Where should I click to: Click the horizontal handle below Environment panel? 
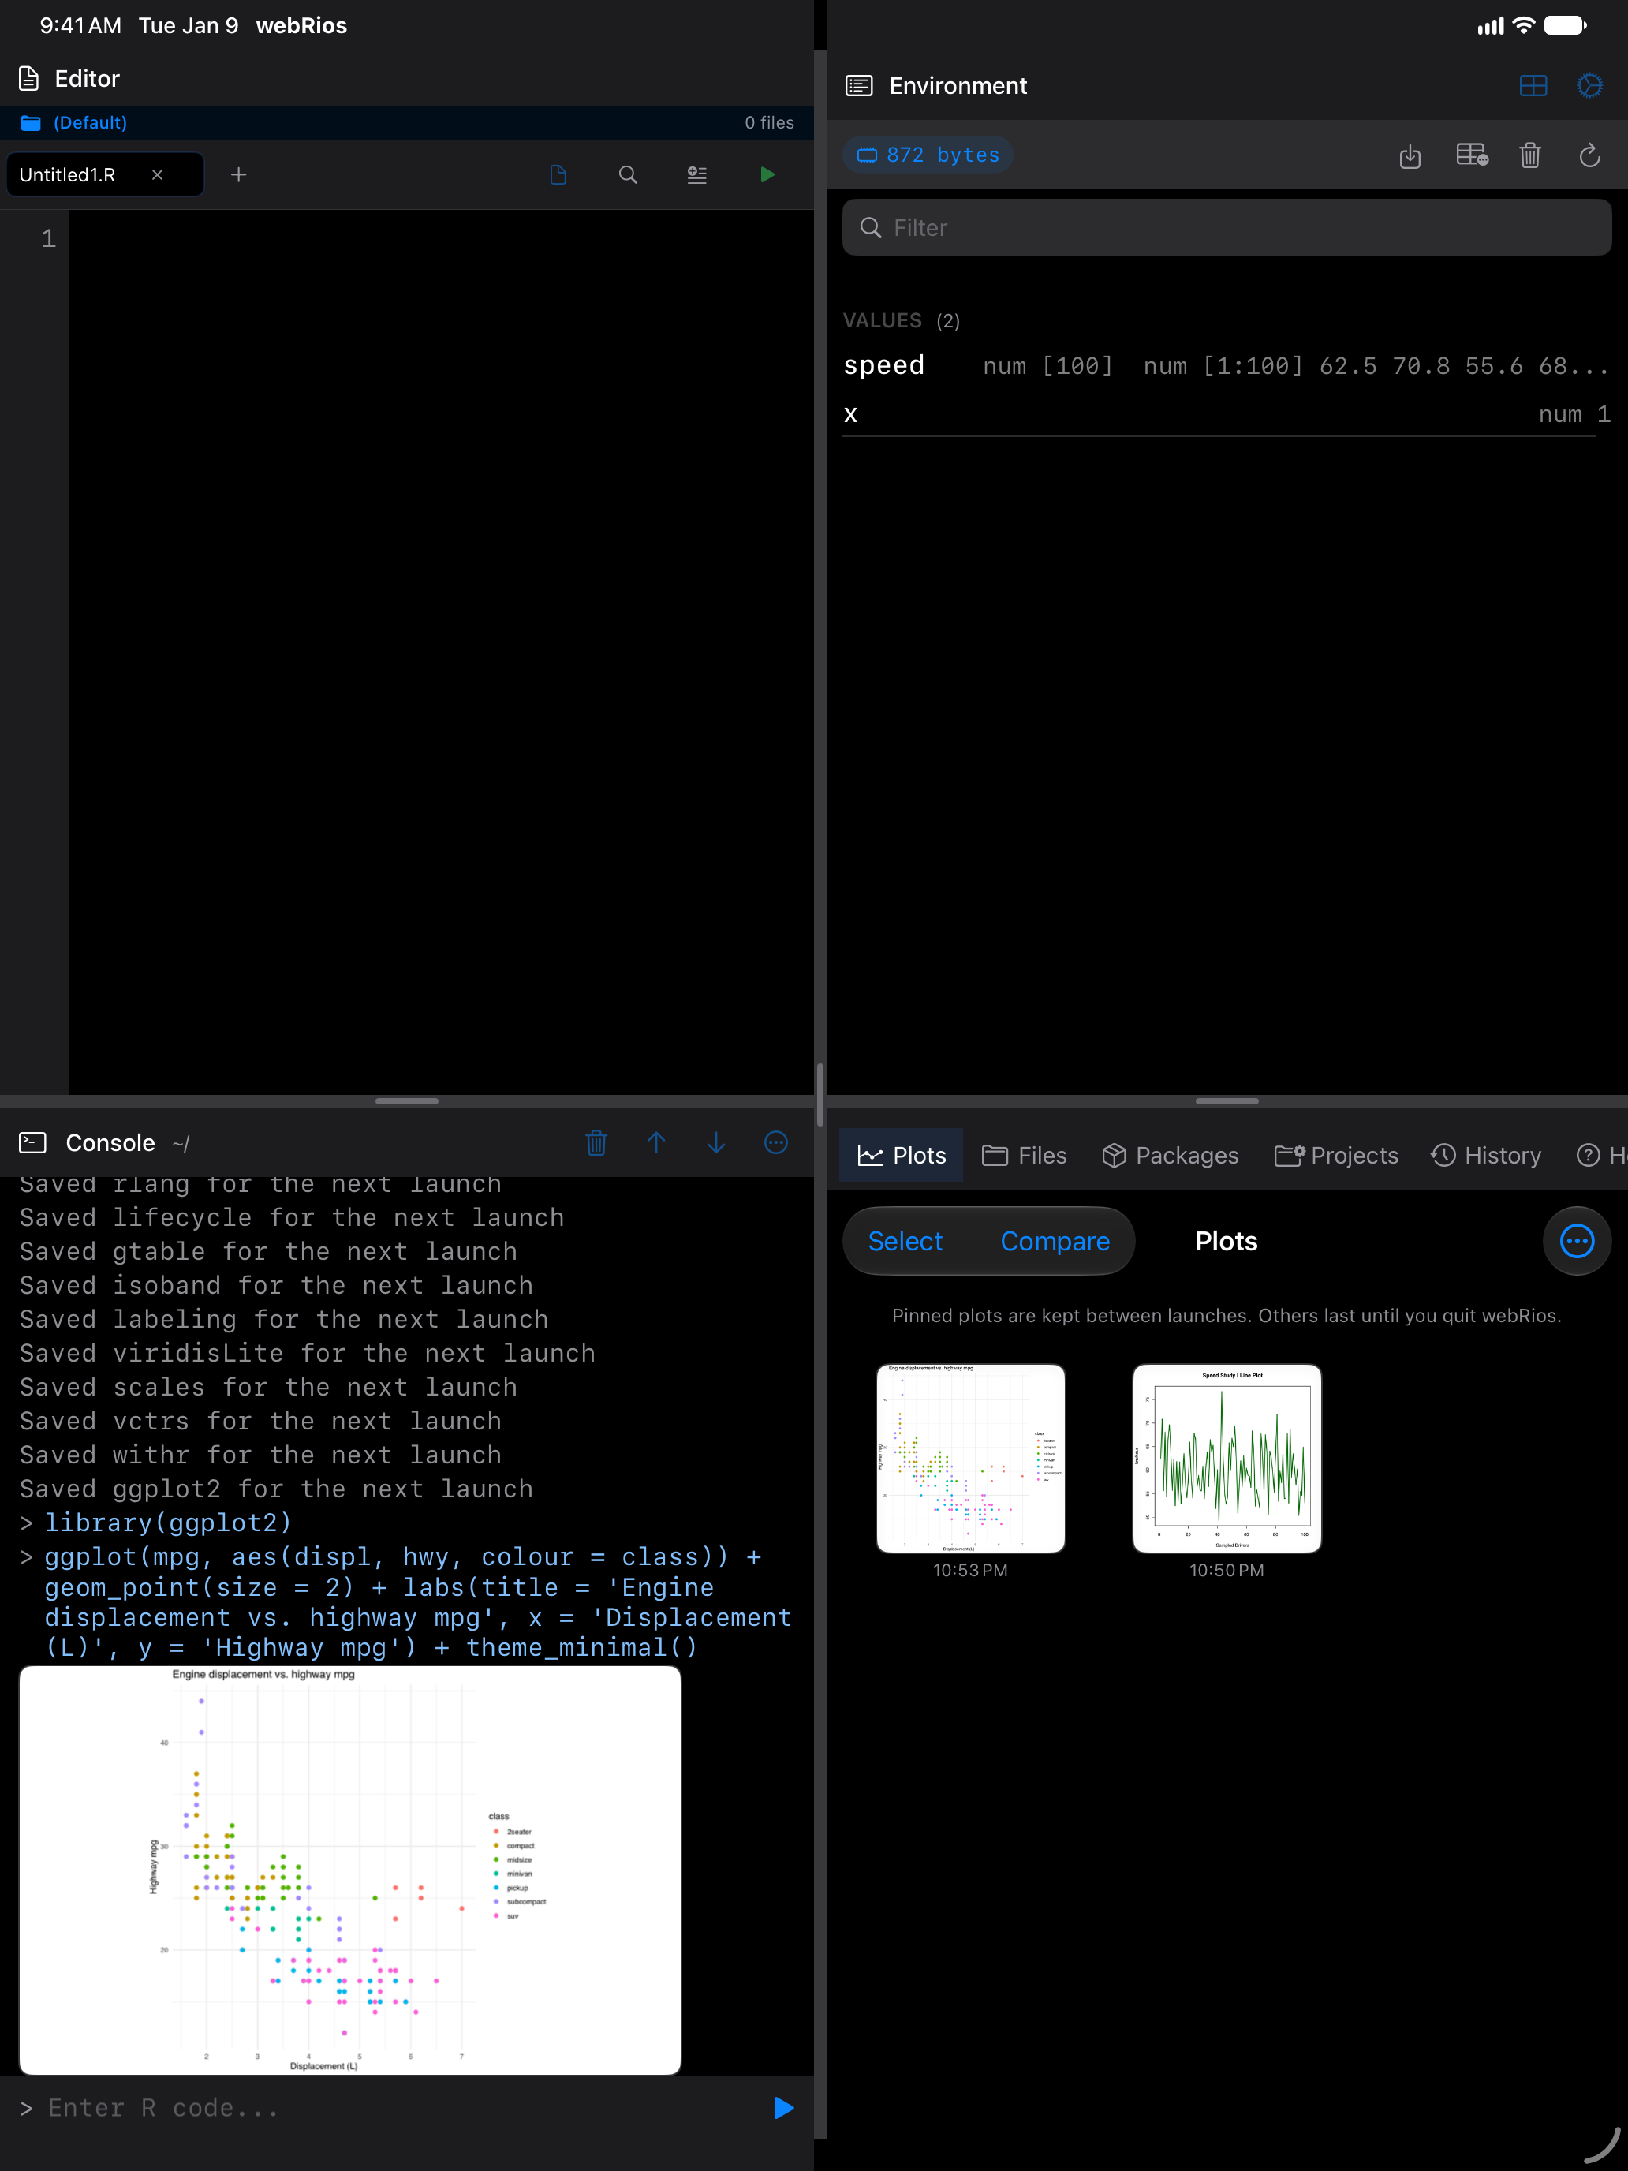[1227, 1101]
